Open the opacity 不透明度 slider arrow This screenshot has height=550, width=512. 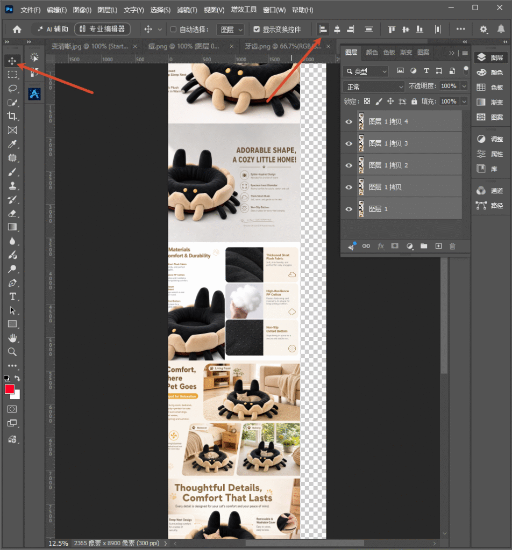pyautogui.click(x=464, y=86)
